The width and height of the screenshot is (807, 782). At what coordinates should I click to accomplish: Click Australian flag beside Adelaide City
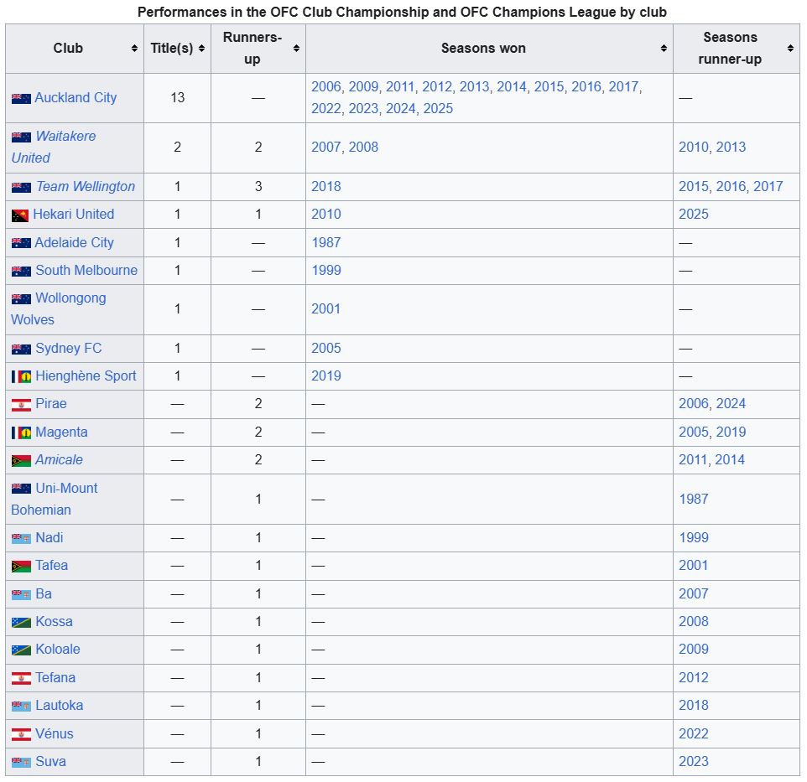coord(21,243)
